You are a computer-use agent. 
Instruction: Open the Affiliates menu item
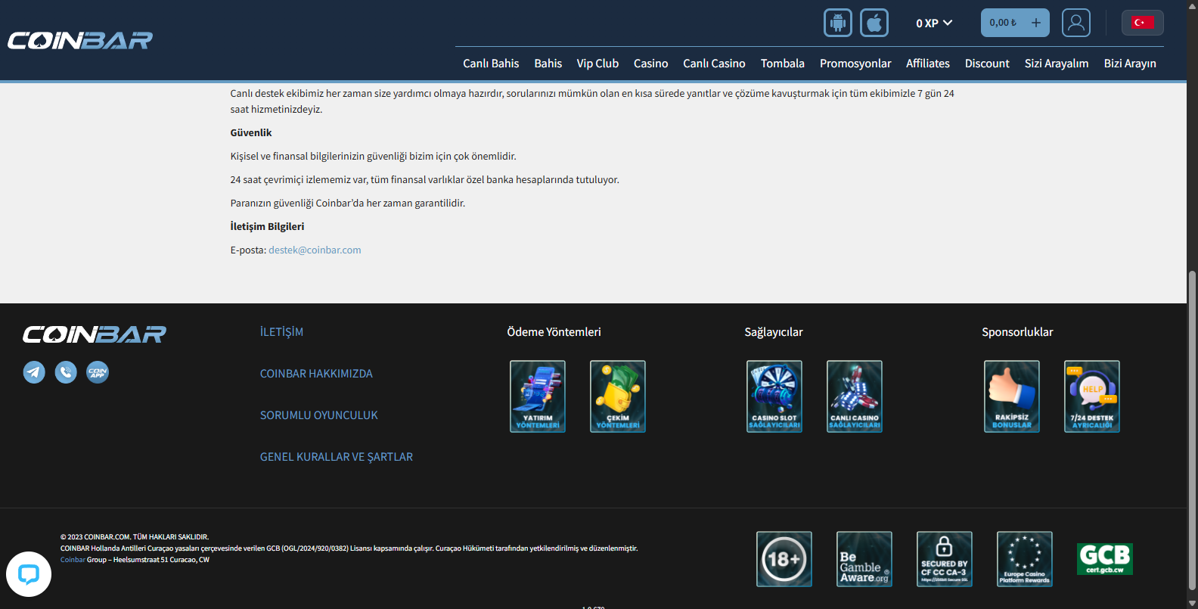point(928,64)
